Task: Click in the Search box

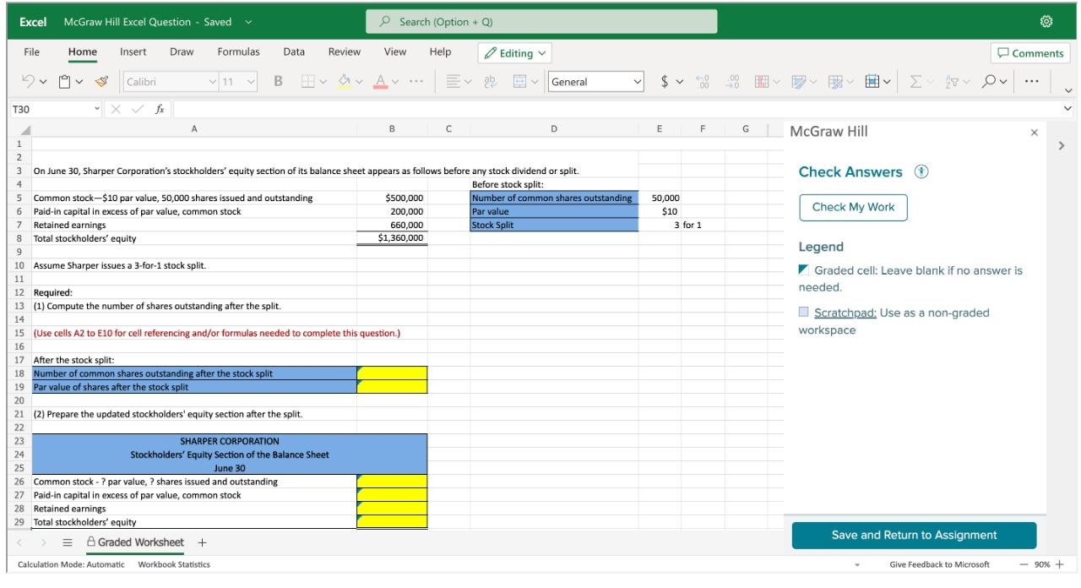Action: click(541, 21)
